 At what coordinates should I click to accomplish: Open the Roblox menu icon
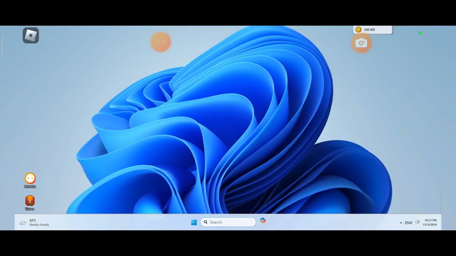click(x=31, y=36)
